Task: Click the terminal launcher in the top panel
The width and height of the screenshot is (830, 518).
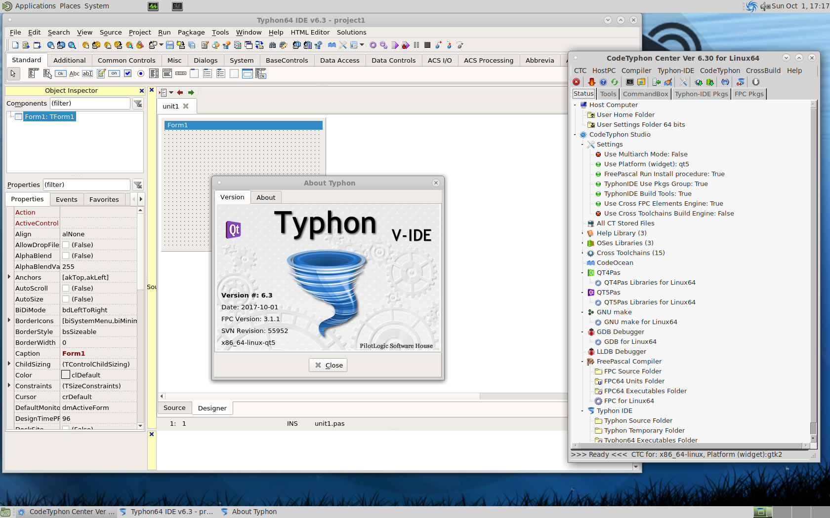Action: [177, 6]
